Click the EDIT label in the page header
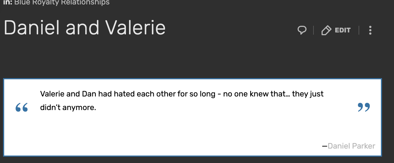The width and height of the screenshot is (394, 163). pos(343,30)
